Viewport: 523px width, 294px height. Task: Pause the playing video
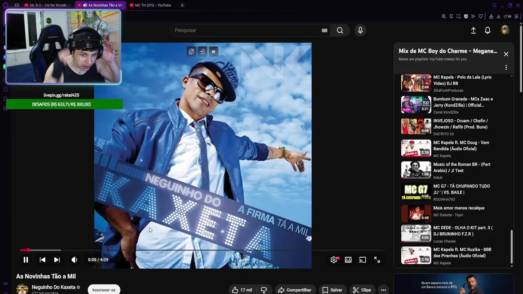(x=25, y=260)
